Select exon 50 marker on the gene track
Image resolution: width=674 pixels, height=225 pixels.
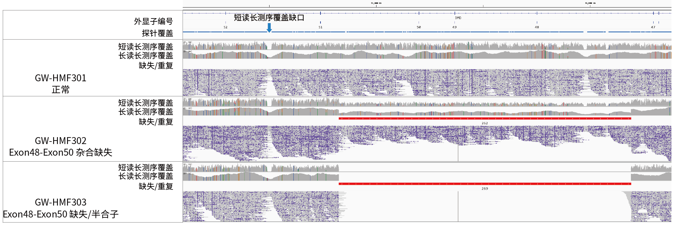[x=419, y=27]
